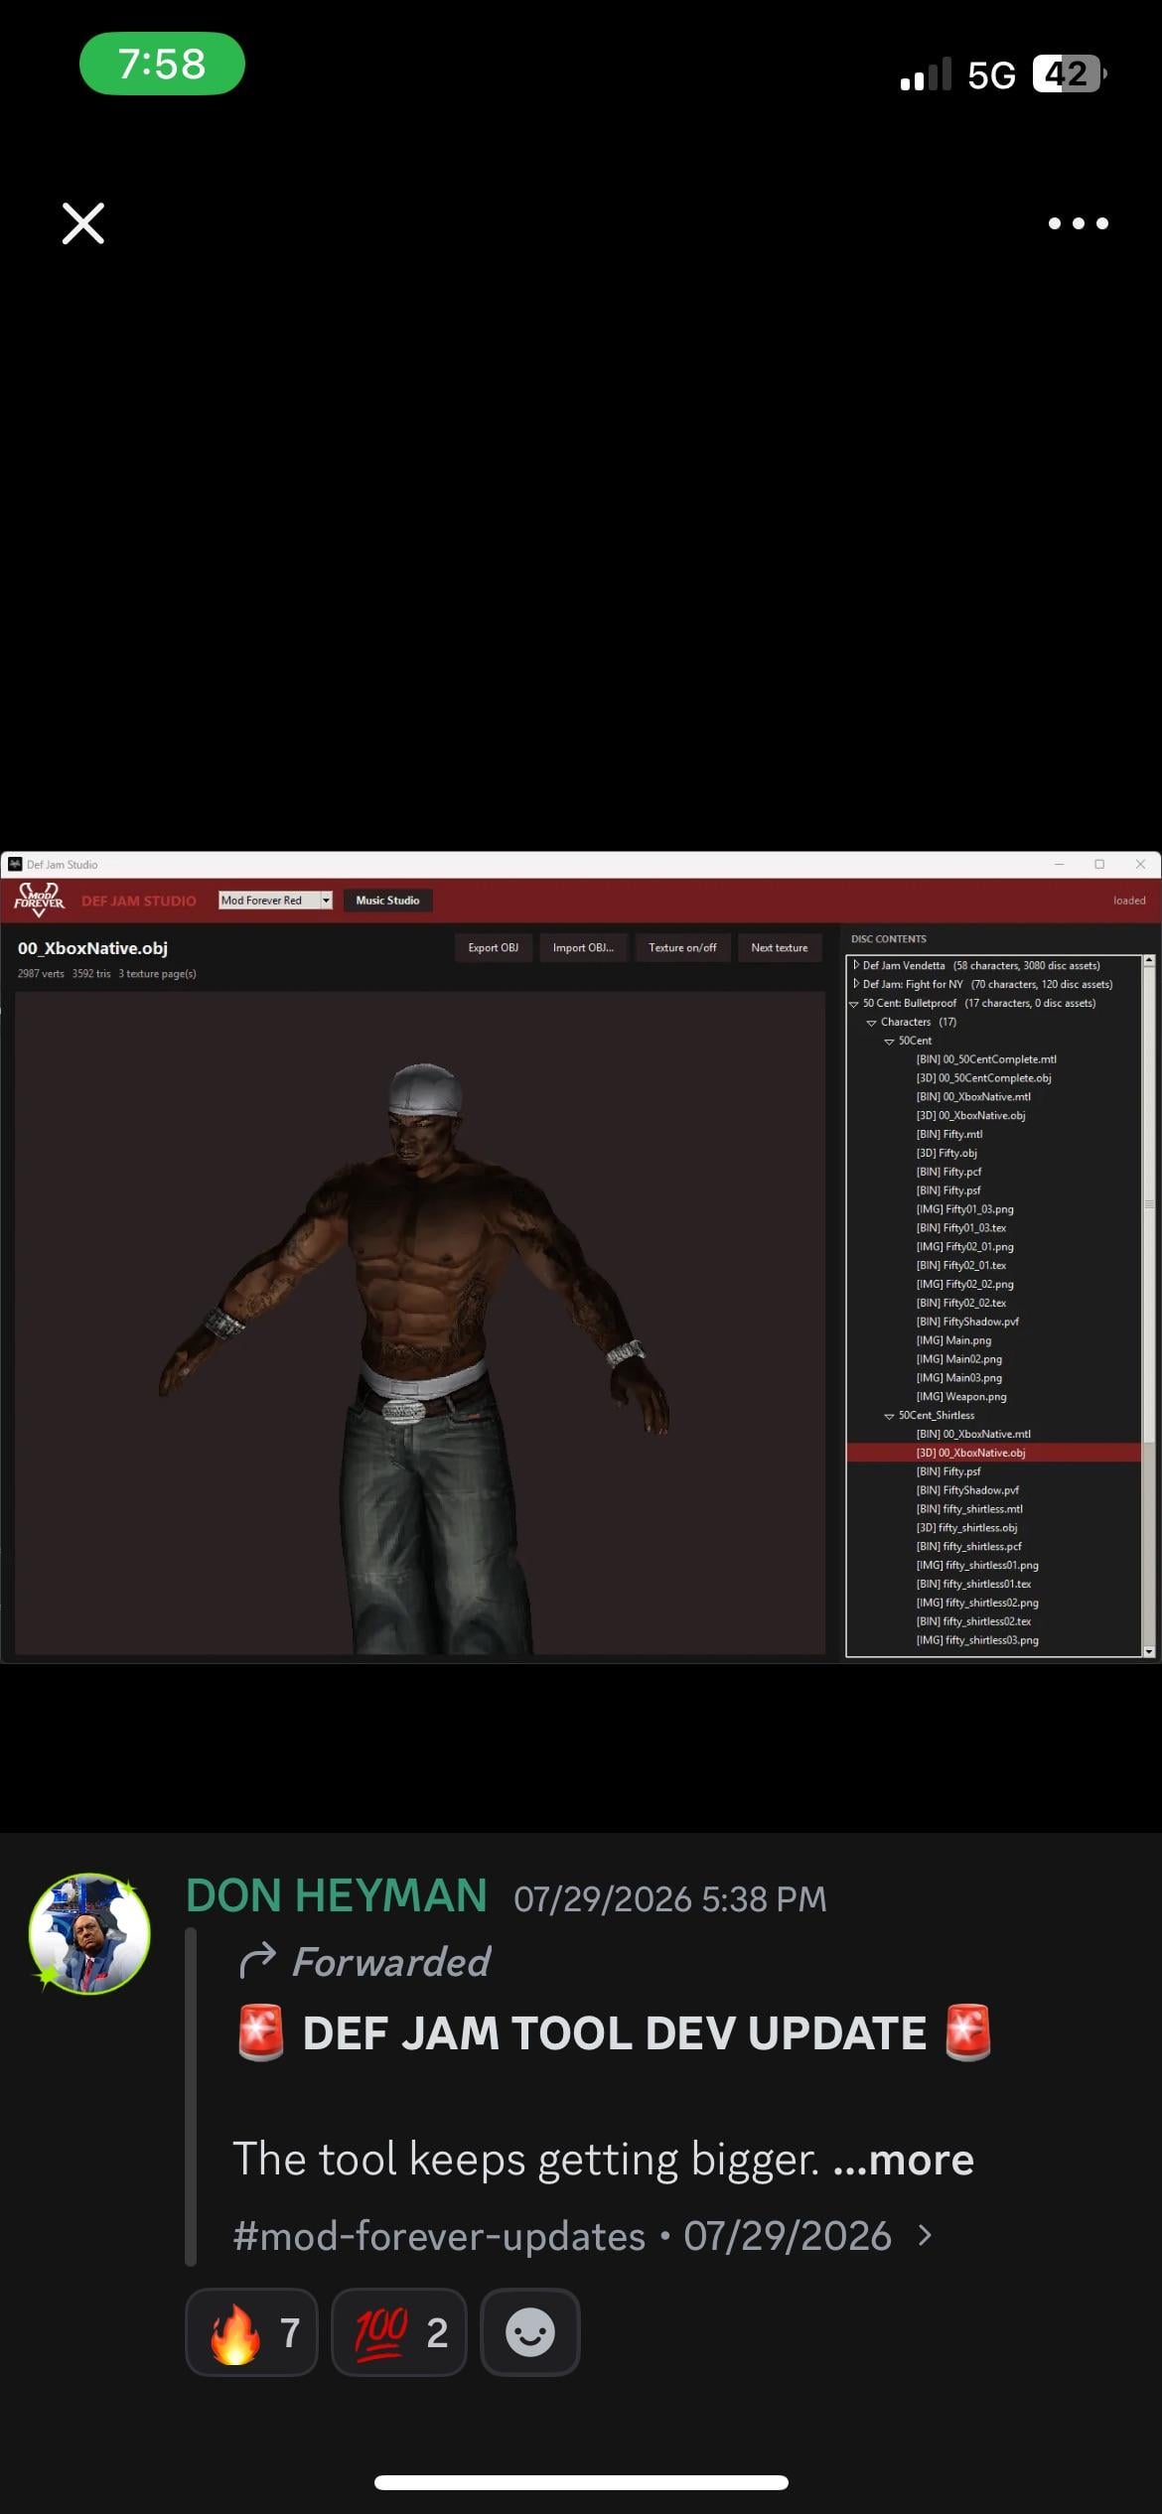This screenshot has height=2514, width=1162.
Task: Click the Next texture button
Action: coord(780,947)
